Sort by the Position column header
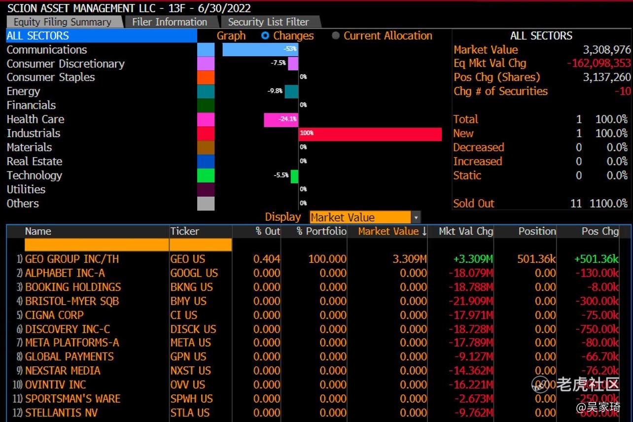 point(537,231)
